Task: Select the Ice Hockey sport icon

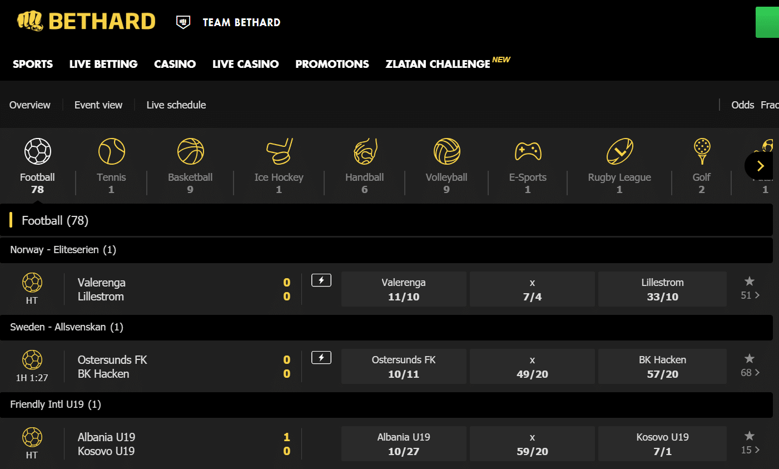Action: pos(279,151)
